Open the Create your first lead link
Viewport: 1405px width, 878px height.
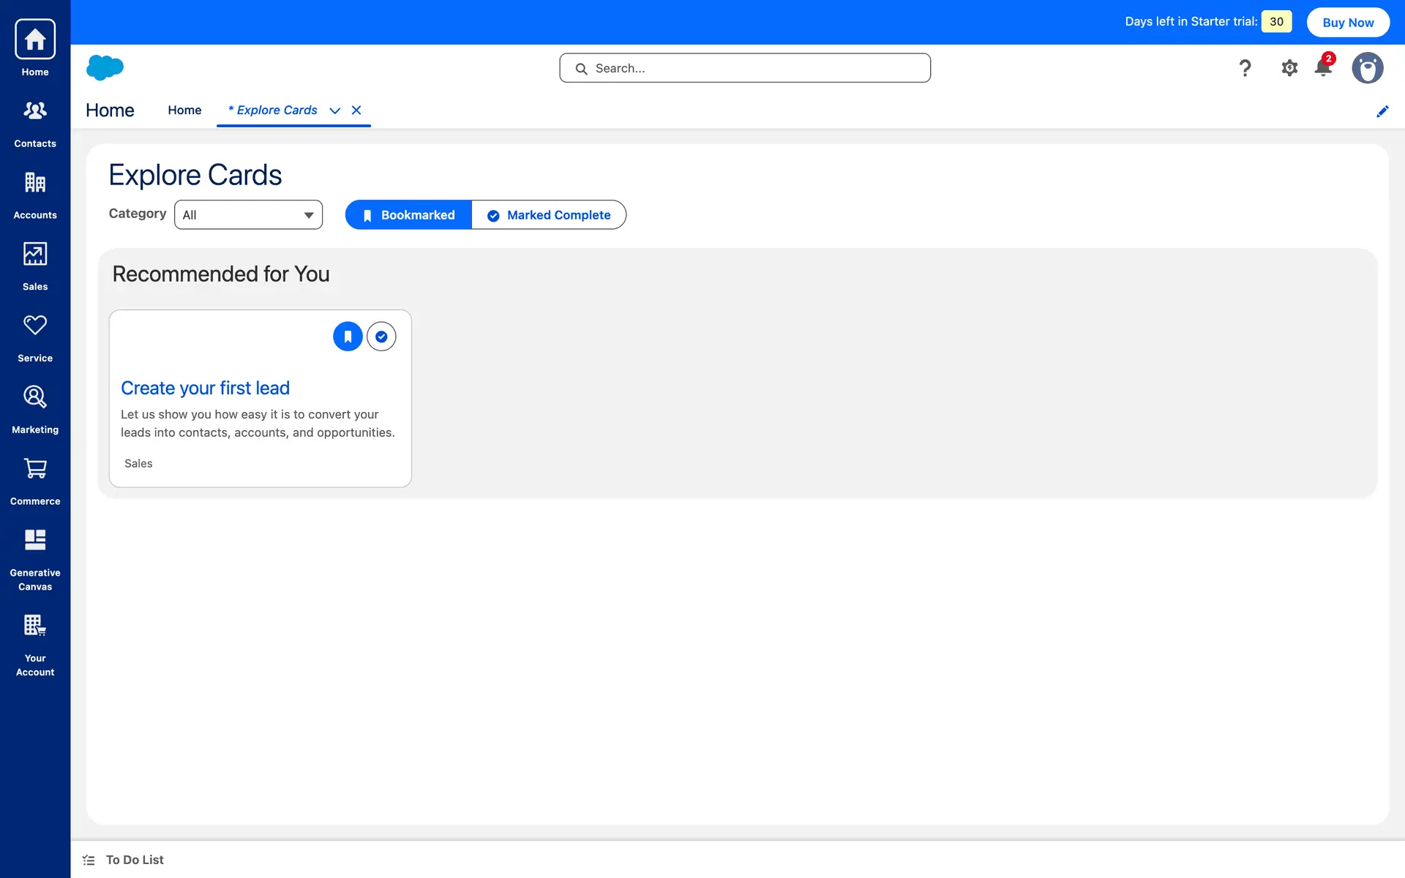click(x=205, y=388)
